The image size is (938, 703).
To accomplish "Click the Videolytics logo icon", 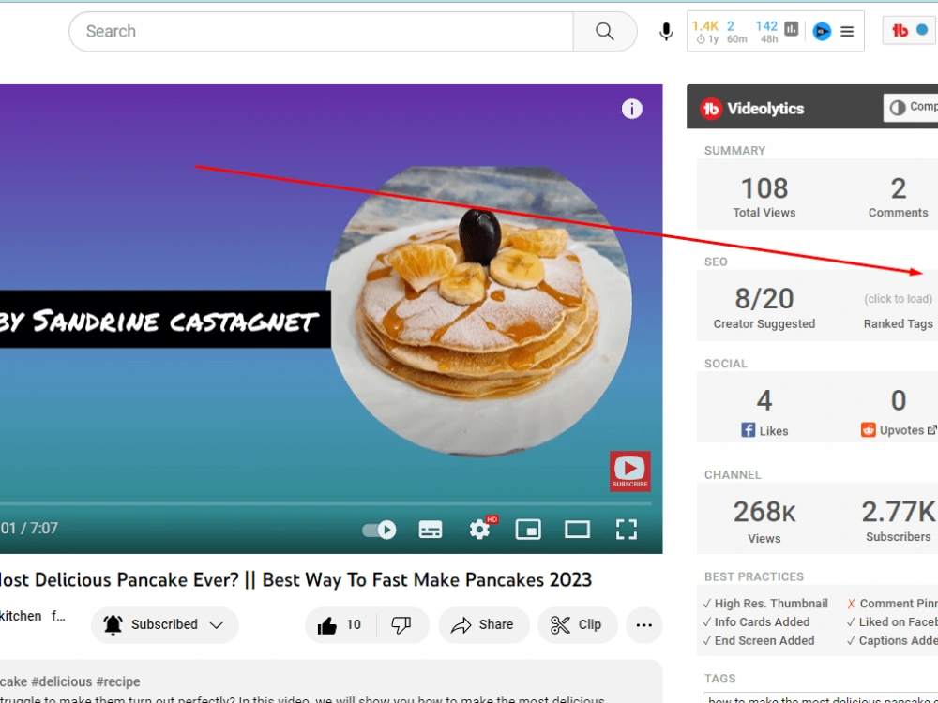I will coord(711,108).
